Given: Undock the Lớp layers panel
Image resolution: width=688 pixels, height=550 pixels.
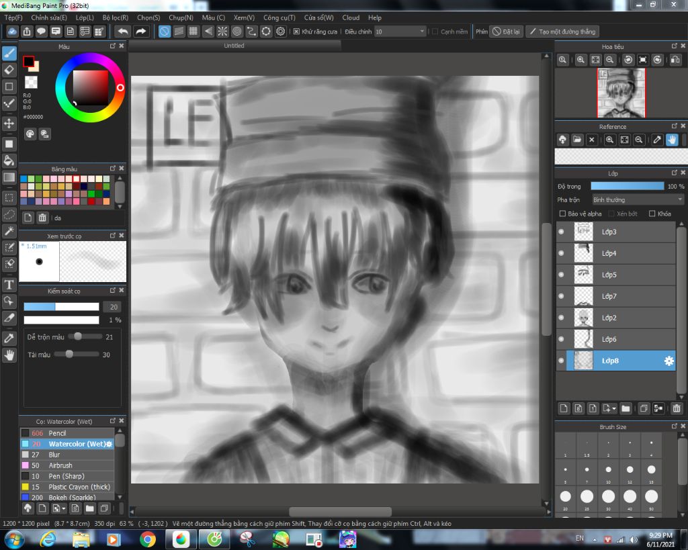Looking at the screenshot, I should (675, 173).
